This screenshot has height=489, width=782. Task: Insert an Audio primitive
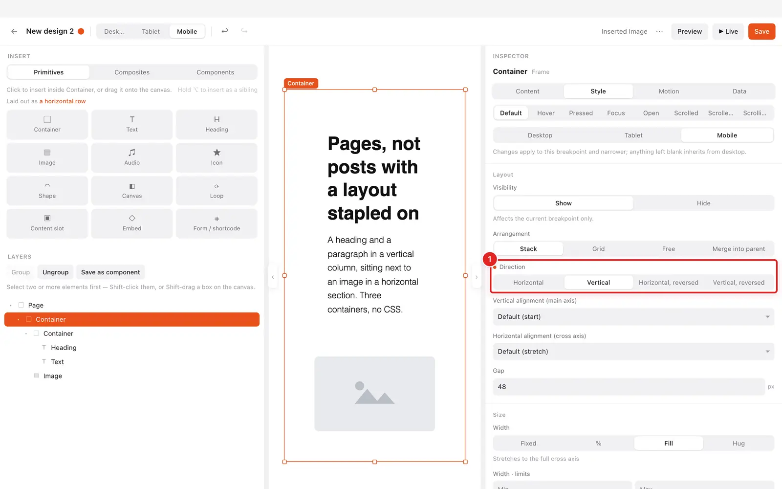(x=132, y=157)
